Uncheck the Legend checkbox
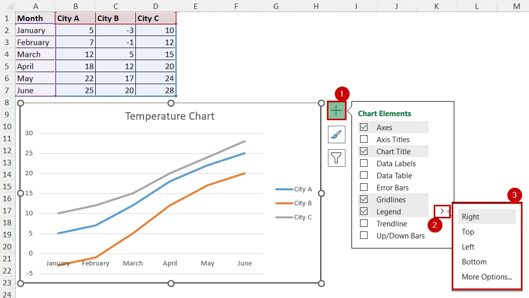 point(364,211)
